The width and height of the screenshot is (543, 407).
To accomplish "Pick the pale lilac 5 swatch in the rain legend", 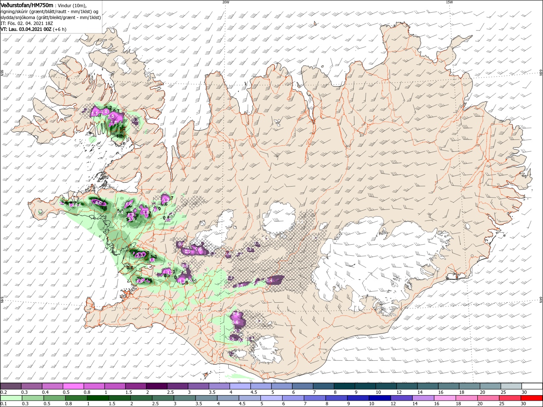I will [x=271, y=398].
